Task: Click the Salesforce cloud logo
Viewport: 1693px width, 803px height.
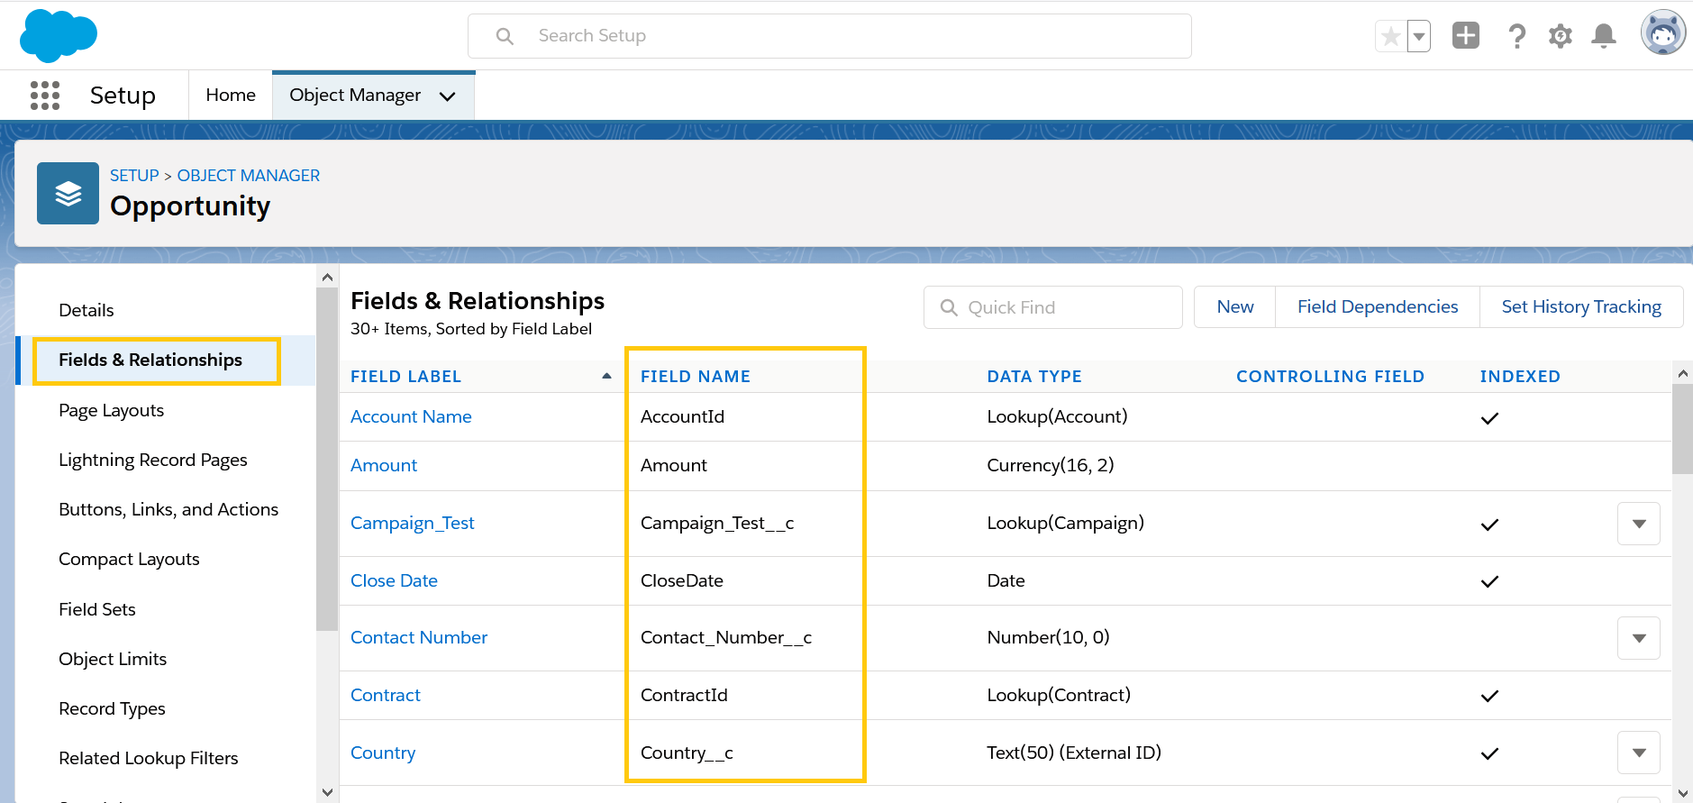Action: (58, 36)
